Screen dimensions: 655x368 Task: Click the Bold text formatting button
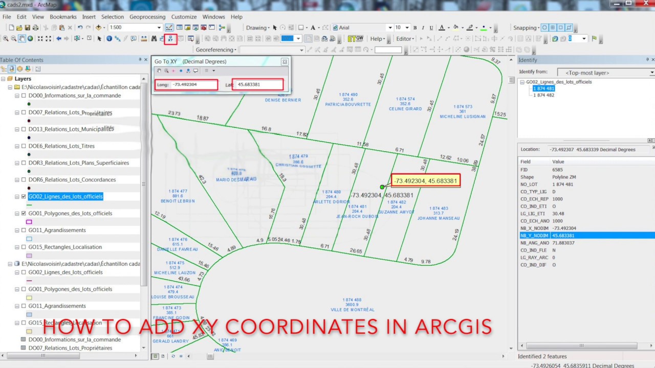pos(415,28)
